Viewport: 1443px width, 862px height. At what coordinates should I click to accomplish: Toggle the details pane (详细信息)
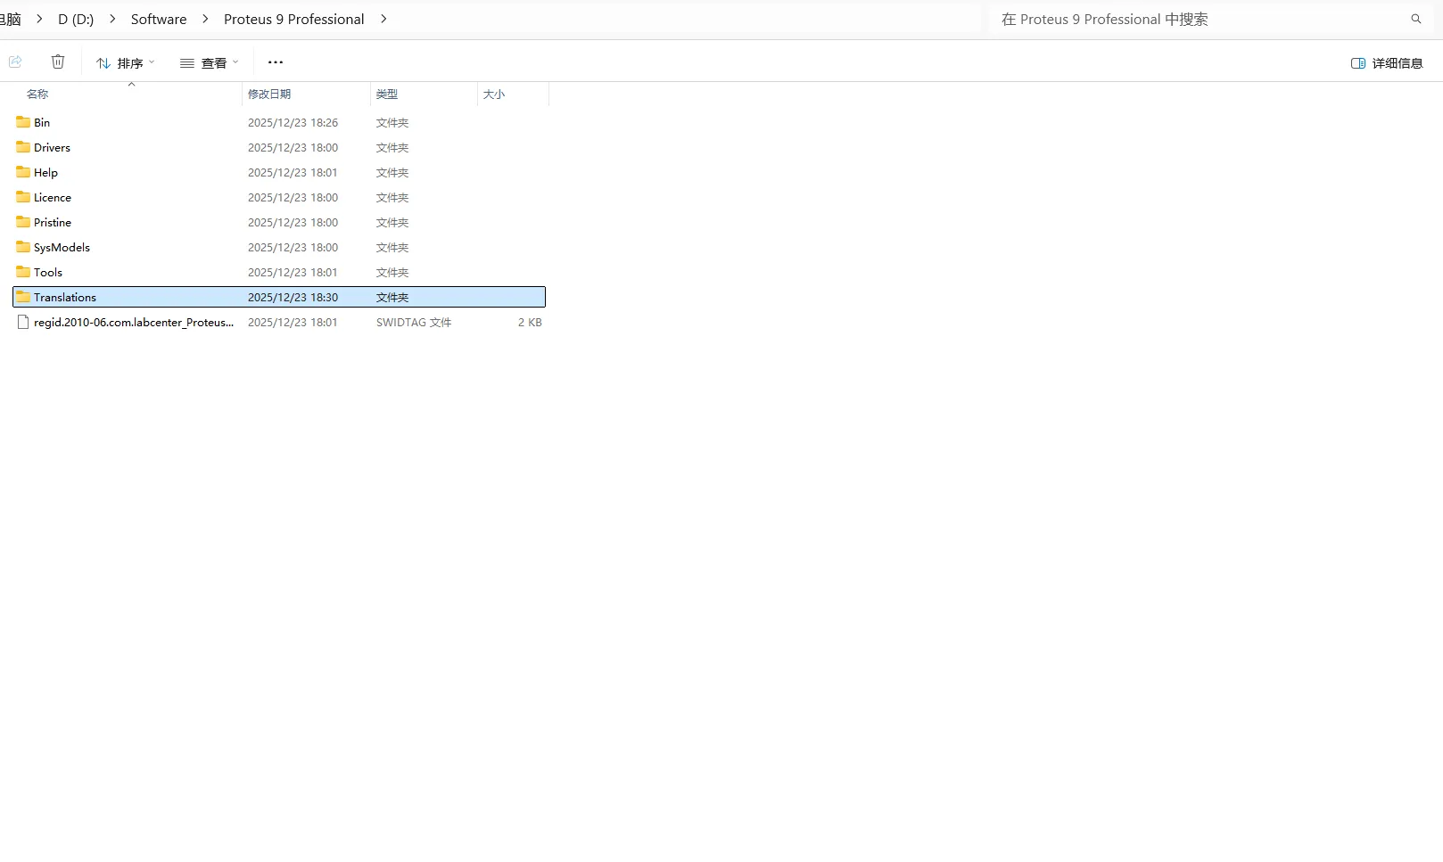[1387, 63]
